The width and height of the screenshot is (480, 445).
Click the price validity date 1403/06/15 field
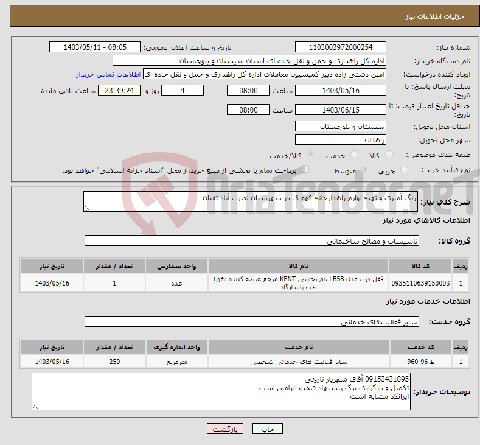pyautogui.click(x=341, y=110)
